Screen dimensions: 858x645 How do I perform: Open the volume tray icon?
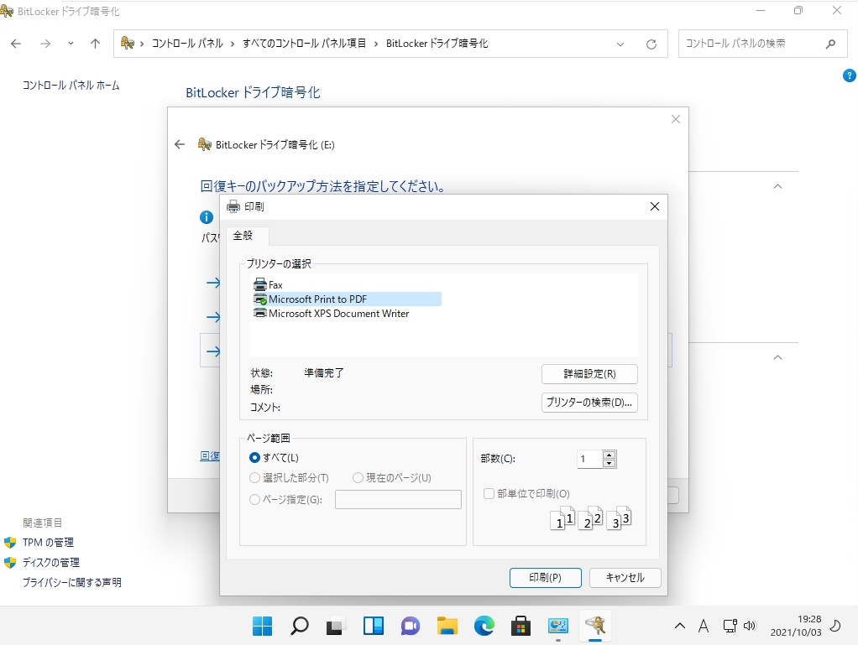coord(750,626)
